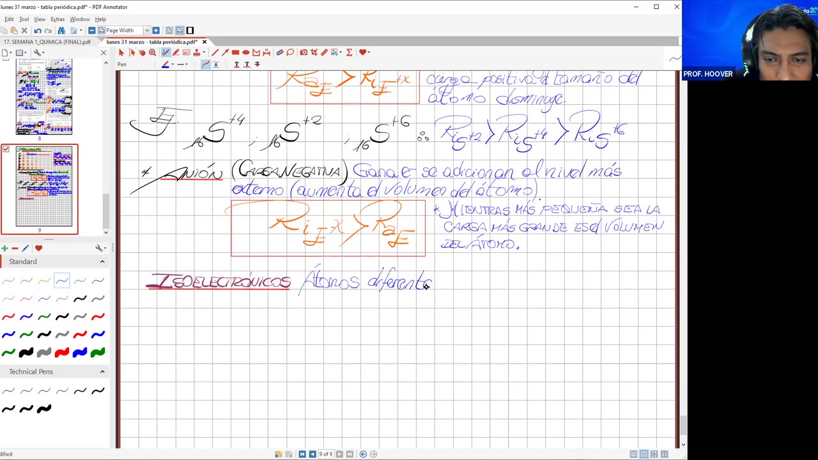
Task: Open sidebar wrench options dropdown
Action: coord(38,52)
